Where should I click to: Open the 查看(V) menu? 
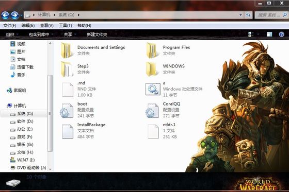(47, 25)
